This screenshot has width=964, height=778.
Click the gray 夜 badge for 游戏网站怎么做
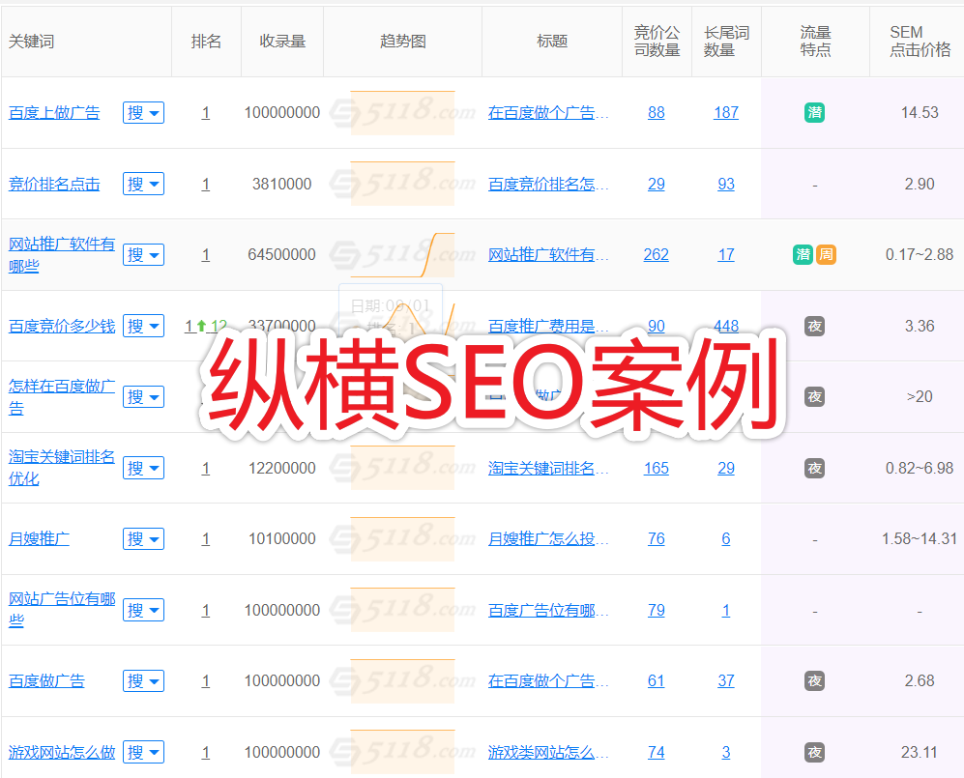(814, 752)
